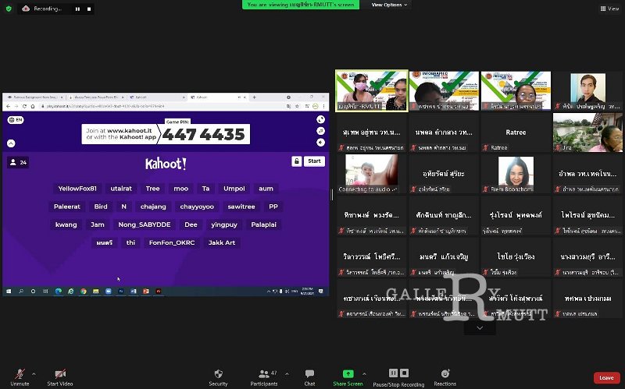Click the browser home icon
This screenshot has height=389, width=625.
tap(33, 106)
